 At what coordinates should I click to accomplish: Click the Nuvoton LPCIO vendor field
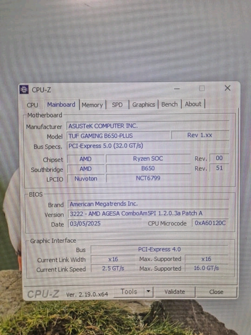click(86, 178)
